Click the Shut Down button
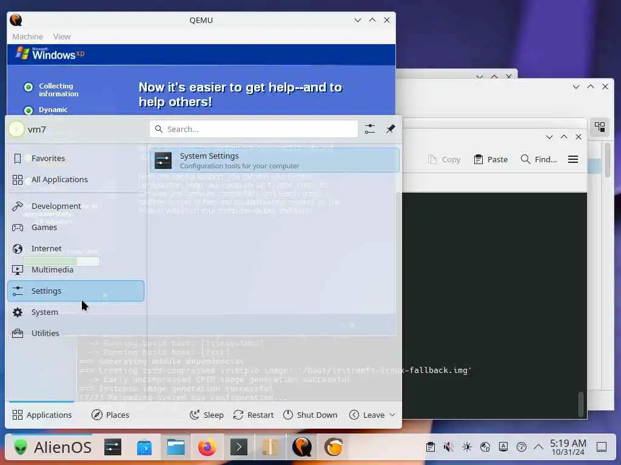The image size is (621, 465). 310,415
